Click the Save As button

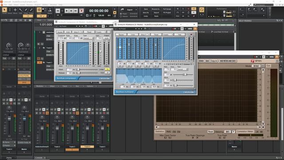[x=146, y=12]
